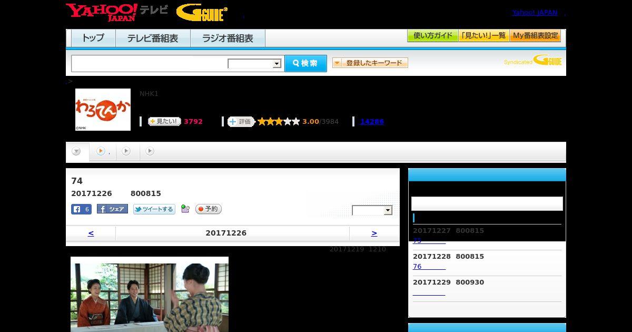Image resolution: width=632 pixels, height=332 pixels.
Task: Open My番組表設定 settings
Action: (535, 36)
